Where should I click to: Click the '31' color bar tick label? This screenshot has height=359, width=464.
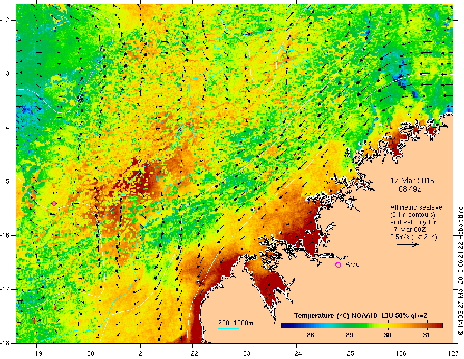point(426,335)
